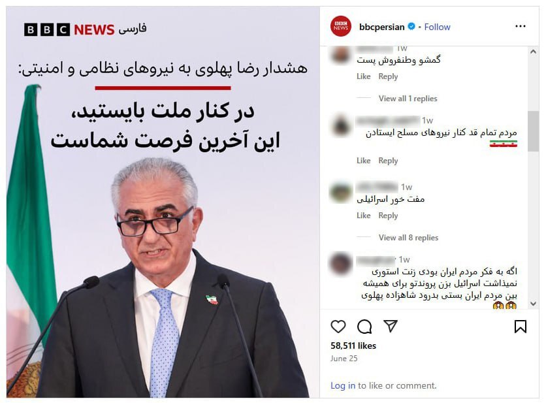The image size is (546, 403).
Task: Click the blue verified badge
Action: (411, 27)
